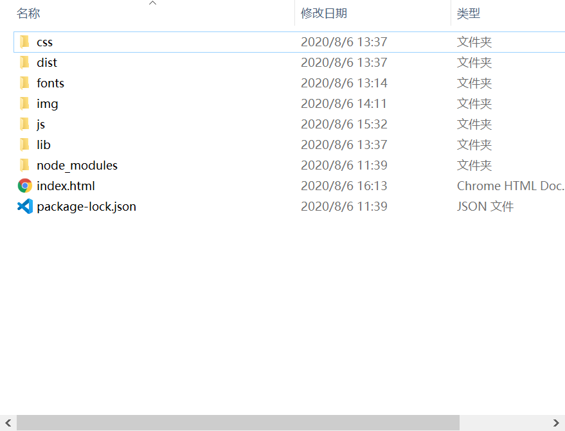The height and width of the screenshot is (431, 565).
Task: Click the 文件夹 type cell of css
Action: pyautogui.click(x=474, y=42)
